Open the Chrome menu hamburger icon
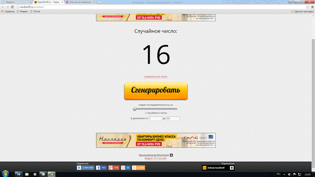The image size is (315, 177). 313,7
